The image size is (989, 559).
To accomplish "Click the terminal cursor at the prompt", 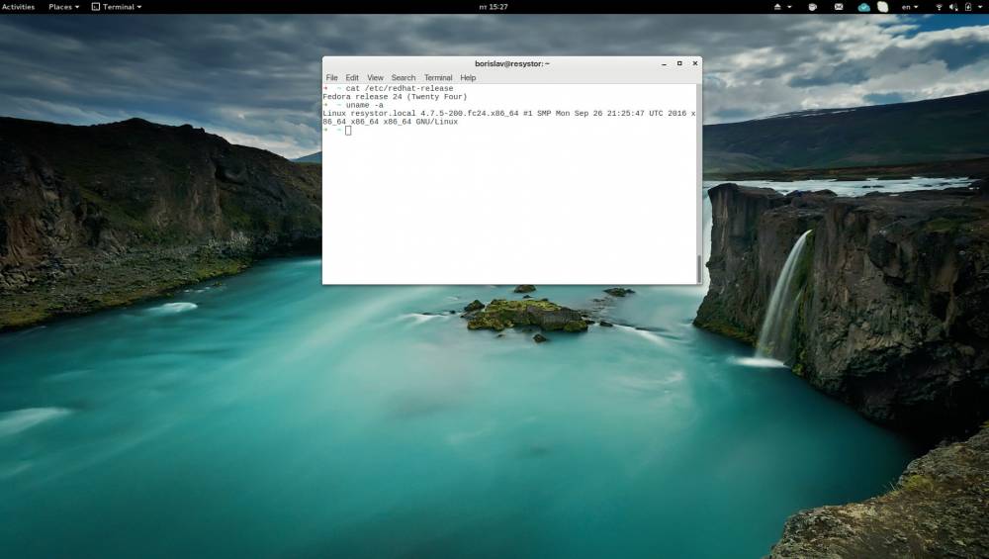I will coord(348,130).
